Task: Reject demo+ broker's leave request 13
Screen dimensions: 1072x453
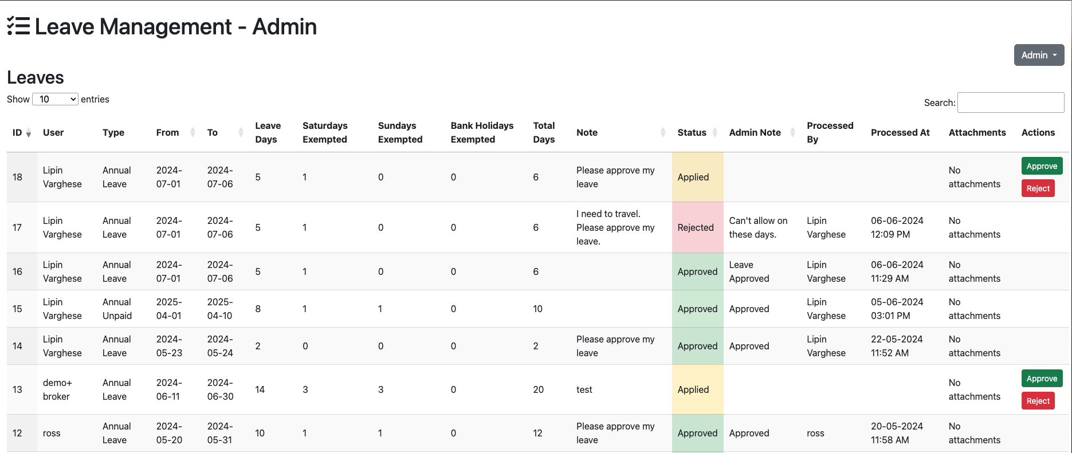Action: (1038, 401)
